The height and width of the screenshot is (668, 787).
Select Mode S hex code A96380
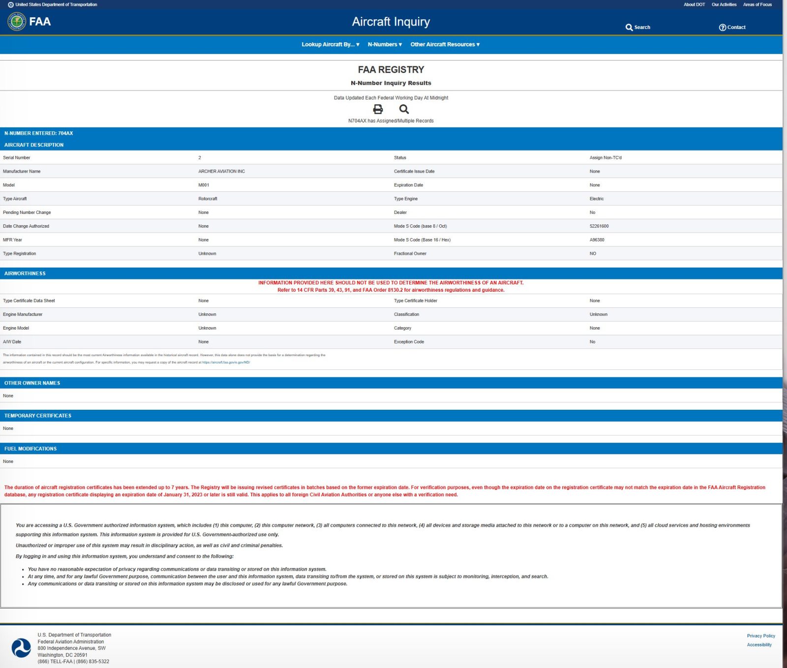(597, 240)
